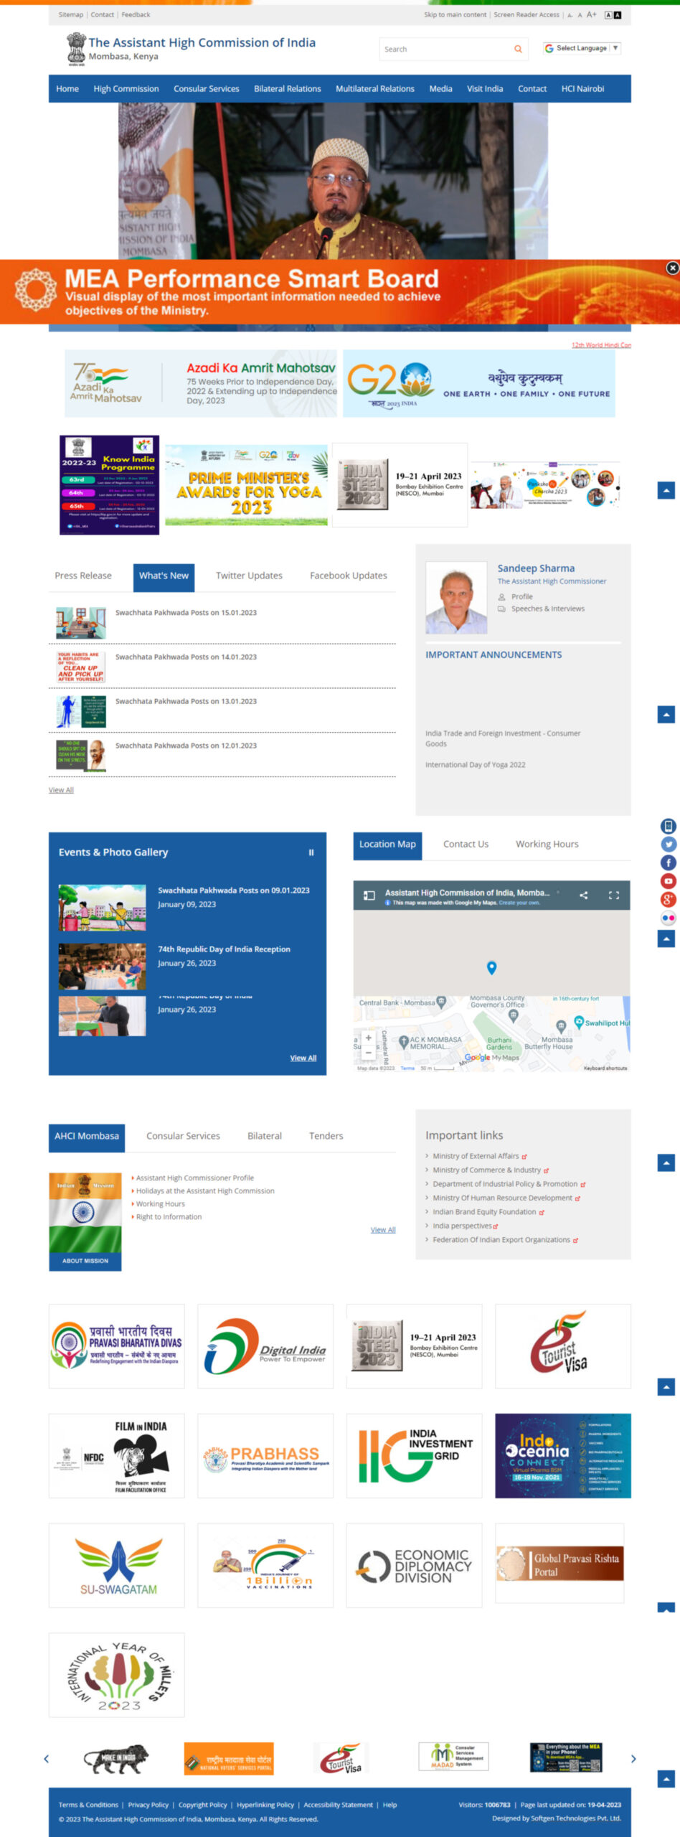This screenshot has height=1837, width=680.
Task: Click the blue location pin on the map
Action: click(x=491, y=967)
